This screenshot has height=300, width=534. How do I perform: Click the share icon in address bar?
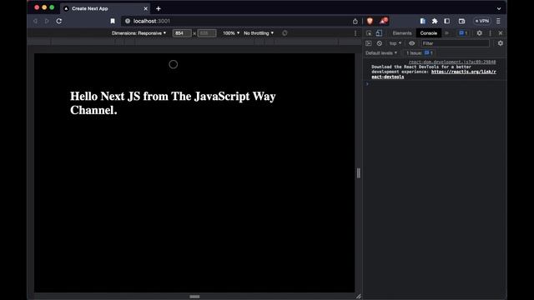pos(355,21)
